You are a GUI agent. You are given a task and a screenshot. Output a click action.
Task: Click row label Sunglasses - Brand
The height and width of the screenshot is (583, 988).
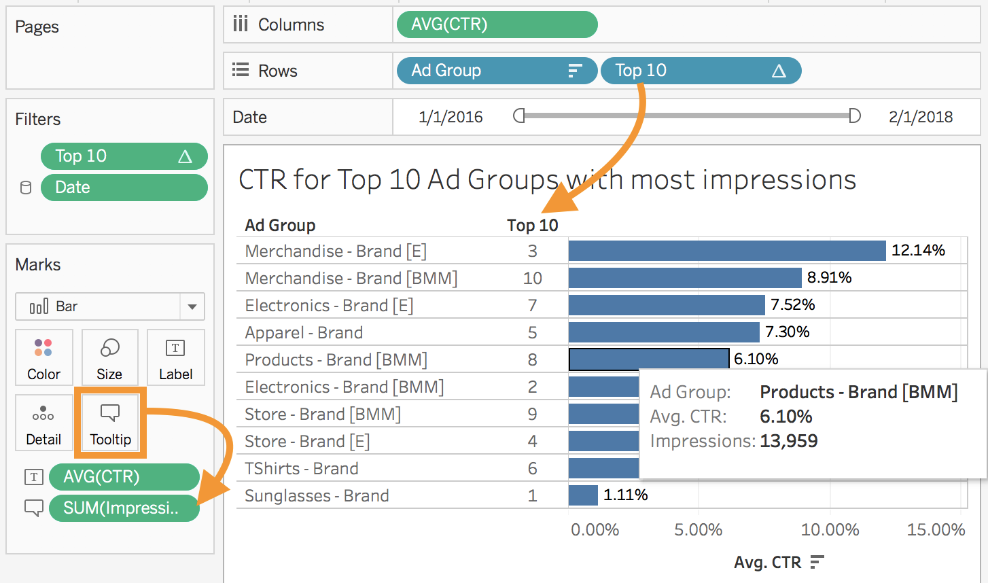[x=317, y=496]
